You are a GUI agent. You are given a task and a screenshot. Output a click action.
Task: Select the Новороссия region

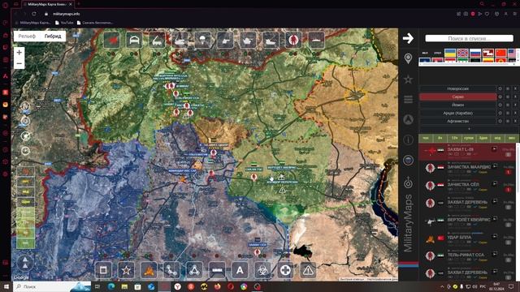[457, 88]
